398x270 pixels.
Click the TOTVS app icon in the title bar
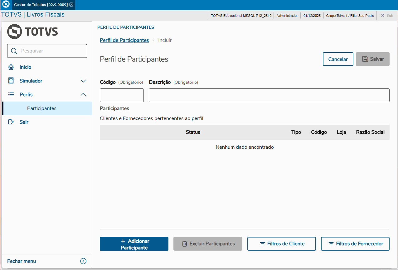click(x=5, y=5)
